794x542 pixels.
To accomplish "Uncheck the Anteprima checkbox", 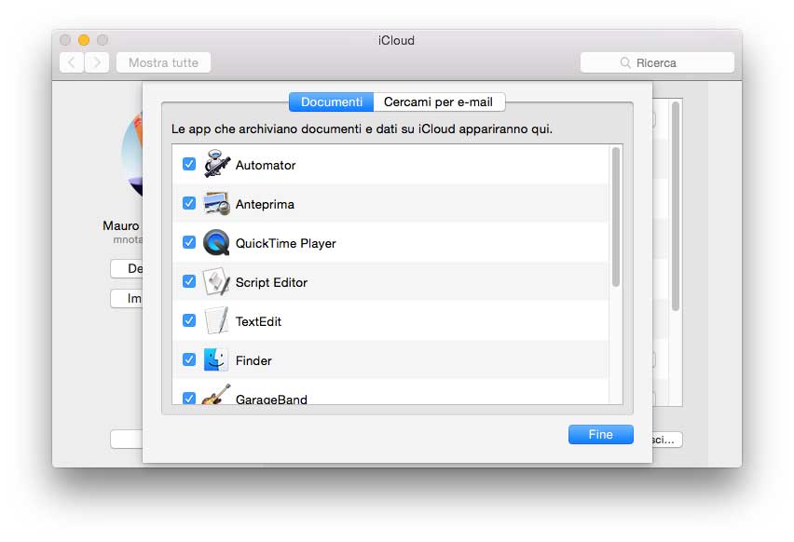I will point(189,203).
